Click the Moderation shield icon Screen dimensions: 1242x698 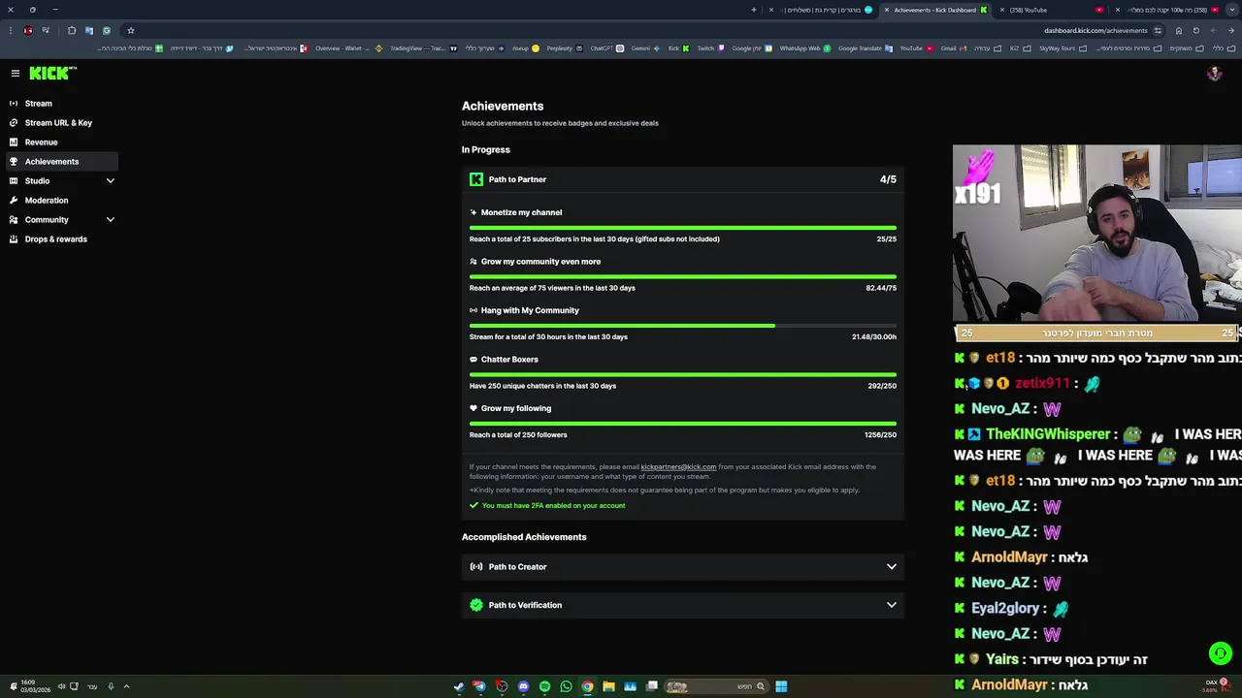point(14,200)
